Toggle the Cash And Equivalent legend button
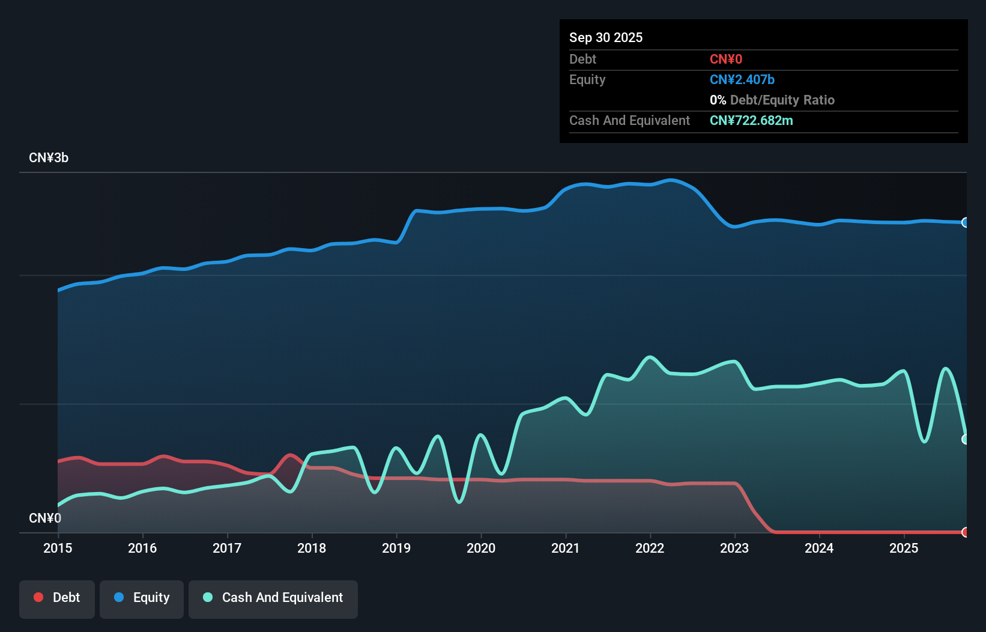986x632 pixels. click(273, 599)
